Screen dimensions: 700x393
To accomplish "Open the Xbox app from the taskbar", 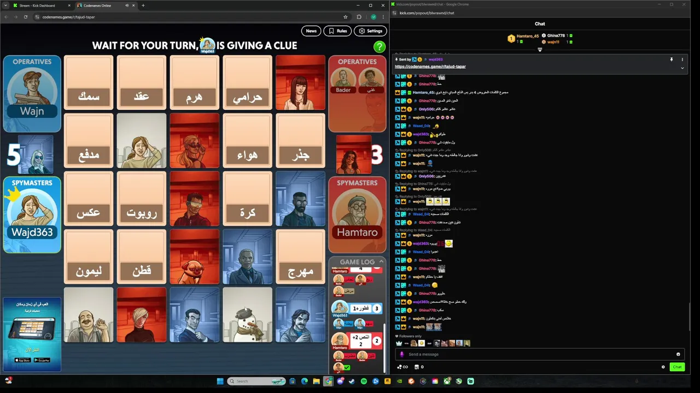I will pyautogui.click(x=447, y=381).
